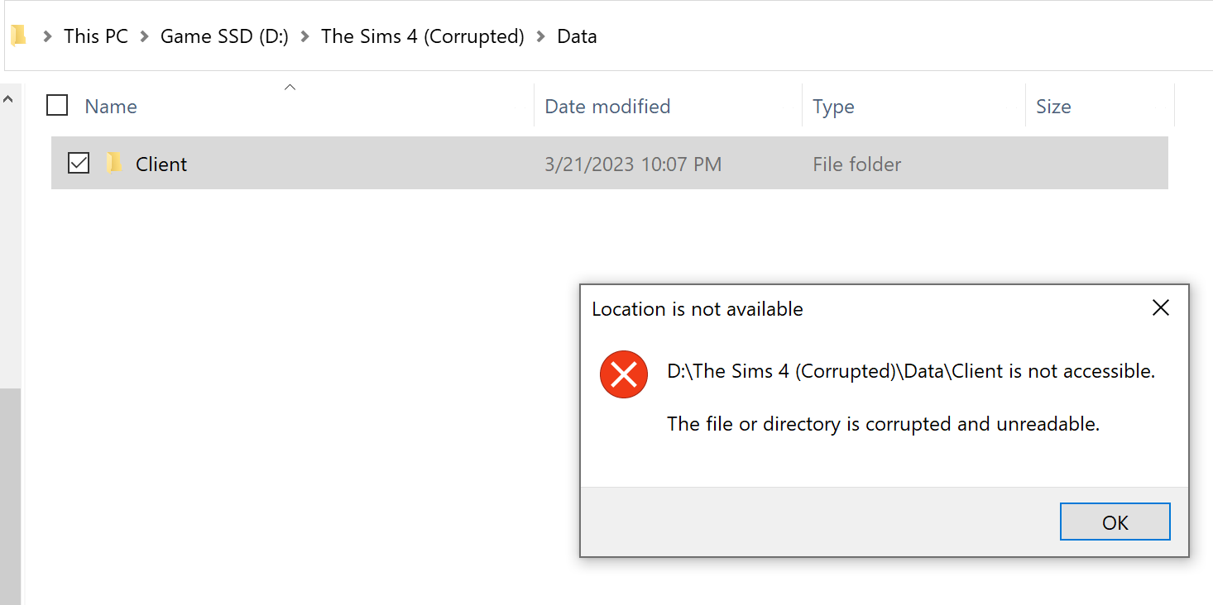Click the scroll-up arrow on the left pane
1213x605 pixels.
click(x=8, y=99)
